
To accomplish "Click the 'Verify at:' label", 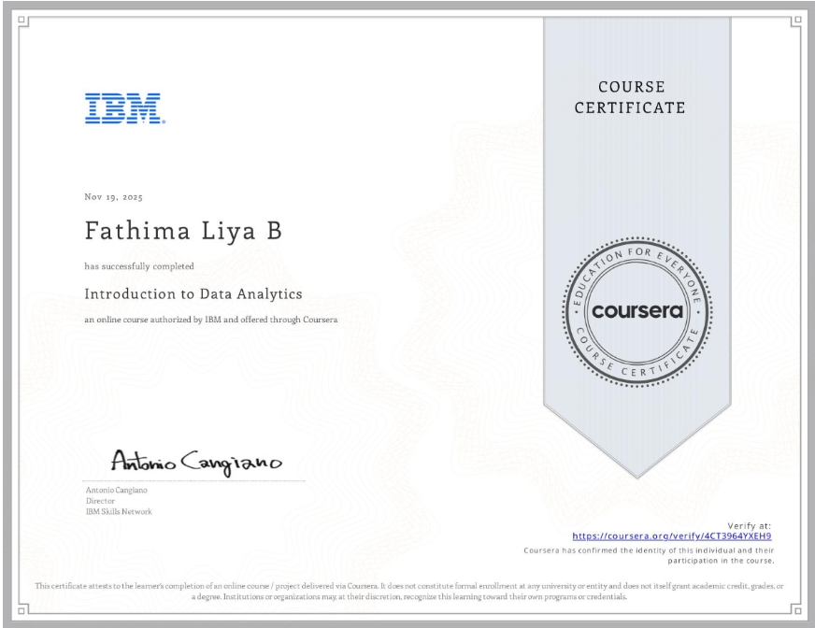I will coord(749,525).
